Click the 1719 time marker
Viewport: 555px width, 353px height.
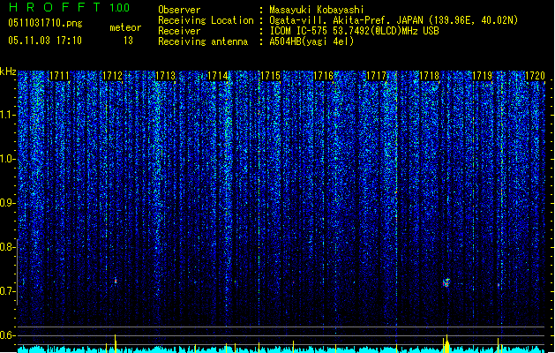click(482, 76)
